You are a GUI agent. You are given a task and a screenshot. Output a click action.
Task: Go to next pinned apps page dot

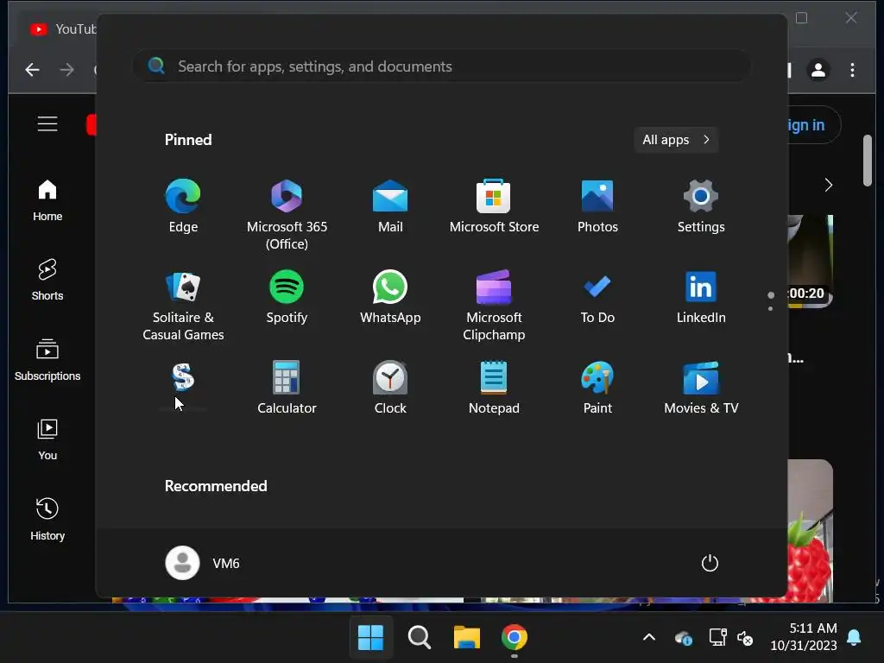tap(771, 308)
